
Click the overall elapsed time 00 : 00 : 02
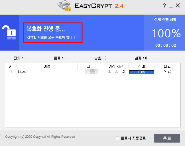click(166, 45)
